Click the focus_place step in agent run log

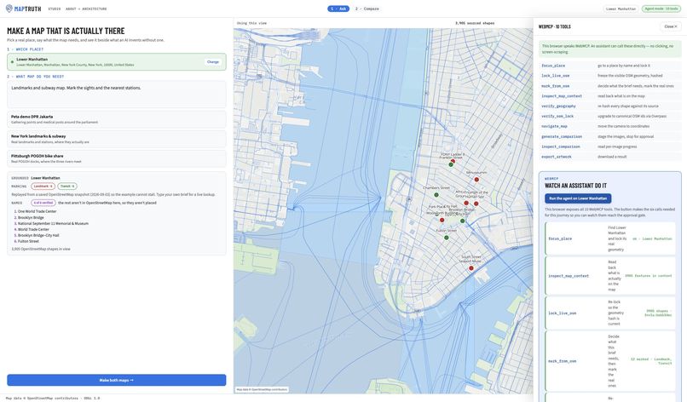tap(610, 238)
